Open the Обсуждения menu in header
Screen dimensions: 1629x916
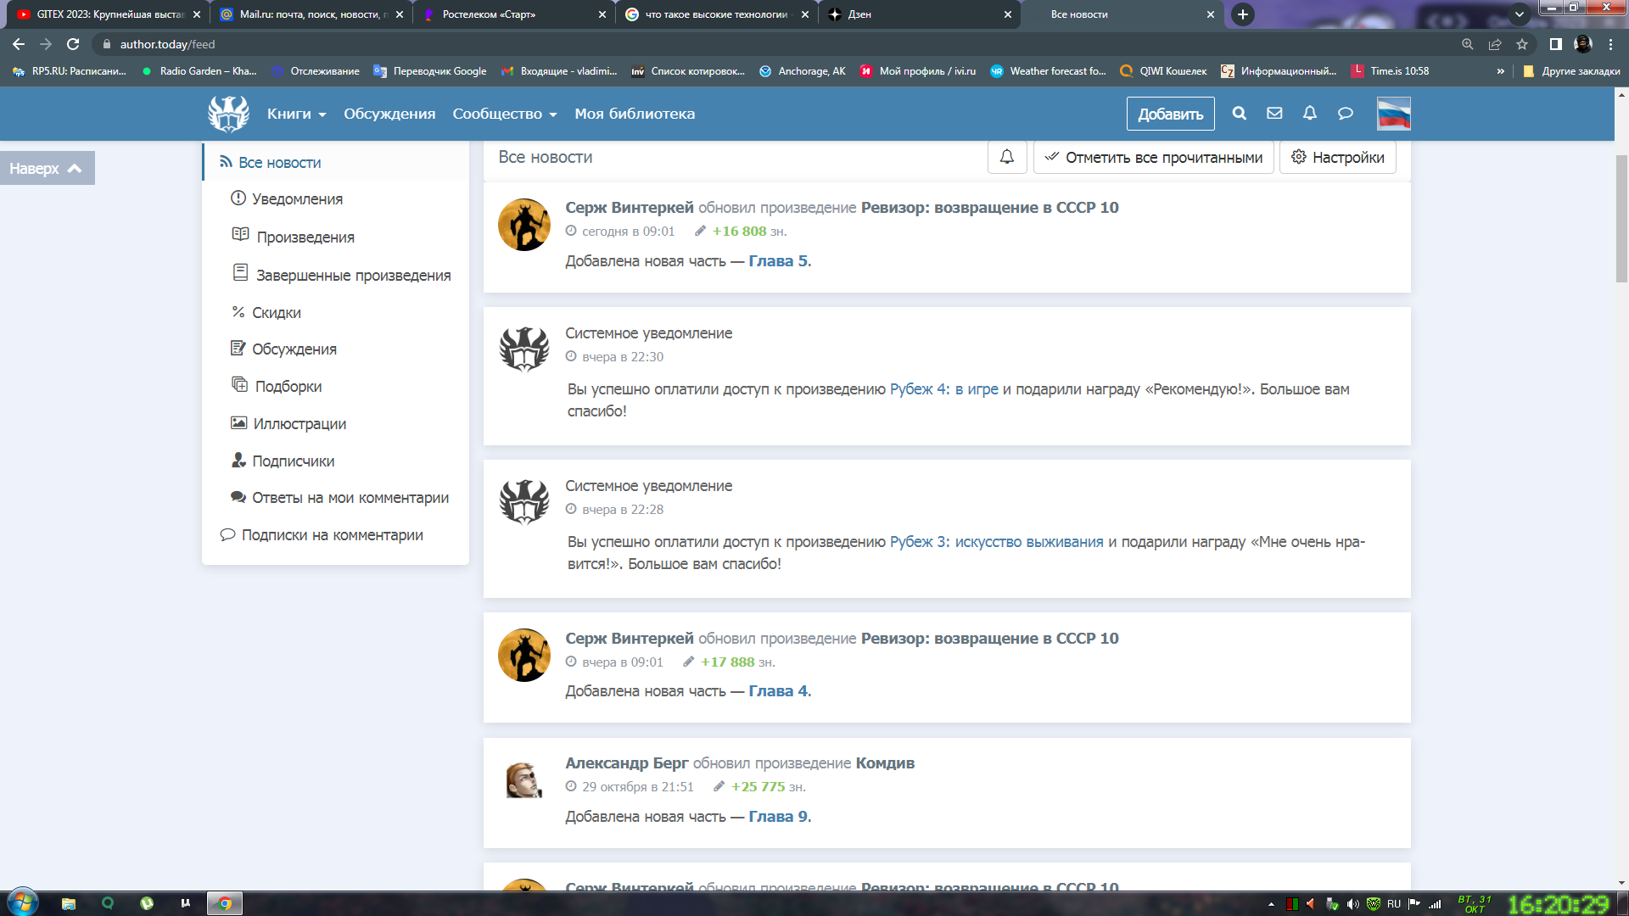point(389,114)
